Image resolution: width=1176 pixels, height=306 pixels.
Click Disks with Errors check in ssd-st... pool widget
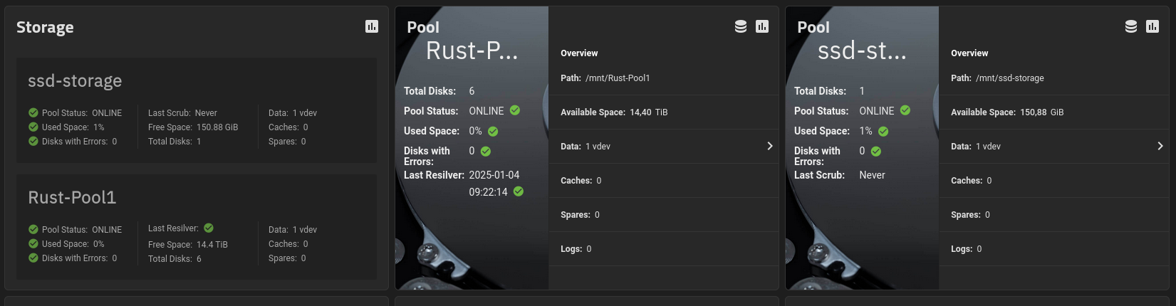[876, 152]
